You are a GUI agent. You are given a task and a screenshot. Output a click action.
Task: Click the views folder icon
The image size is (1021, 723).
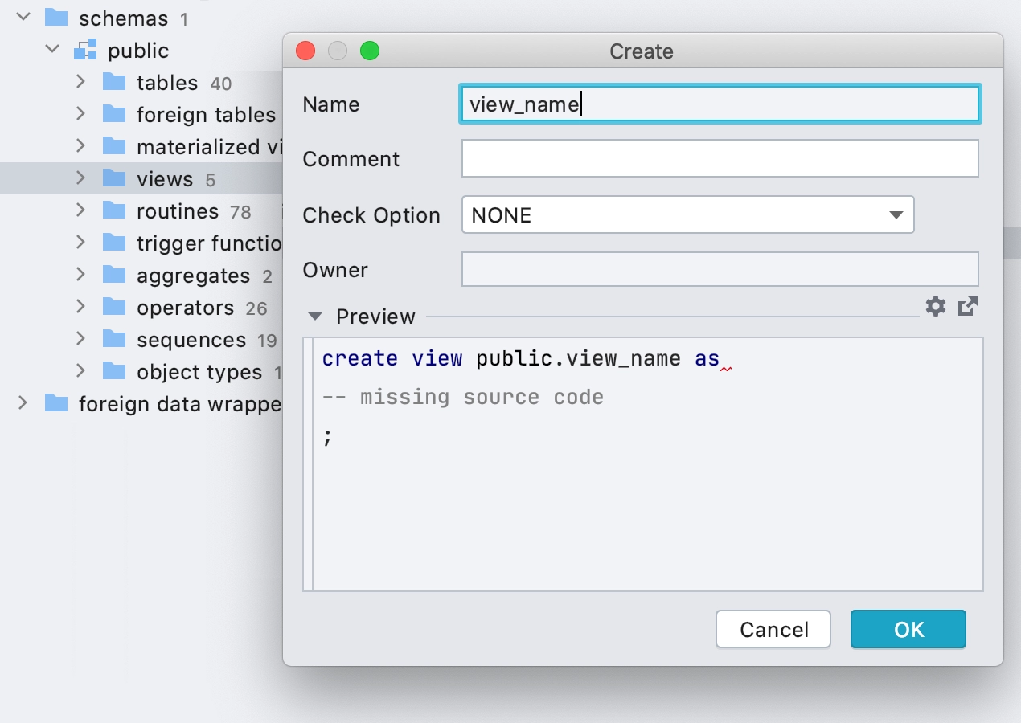pos(114,178)
